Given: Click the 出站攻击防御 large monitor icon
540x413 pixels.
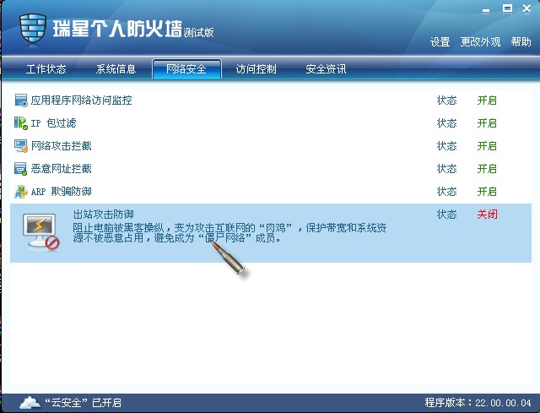Looking at the screenshot, I should (41, 231).
